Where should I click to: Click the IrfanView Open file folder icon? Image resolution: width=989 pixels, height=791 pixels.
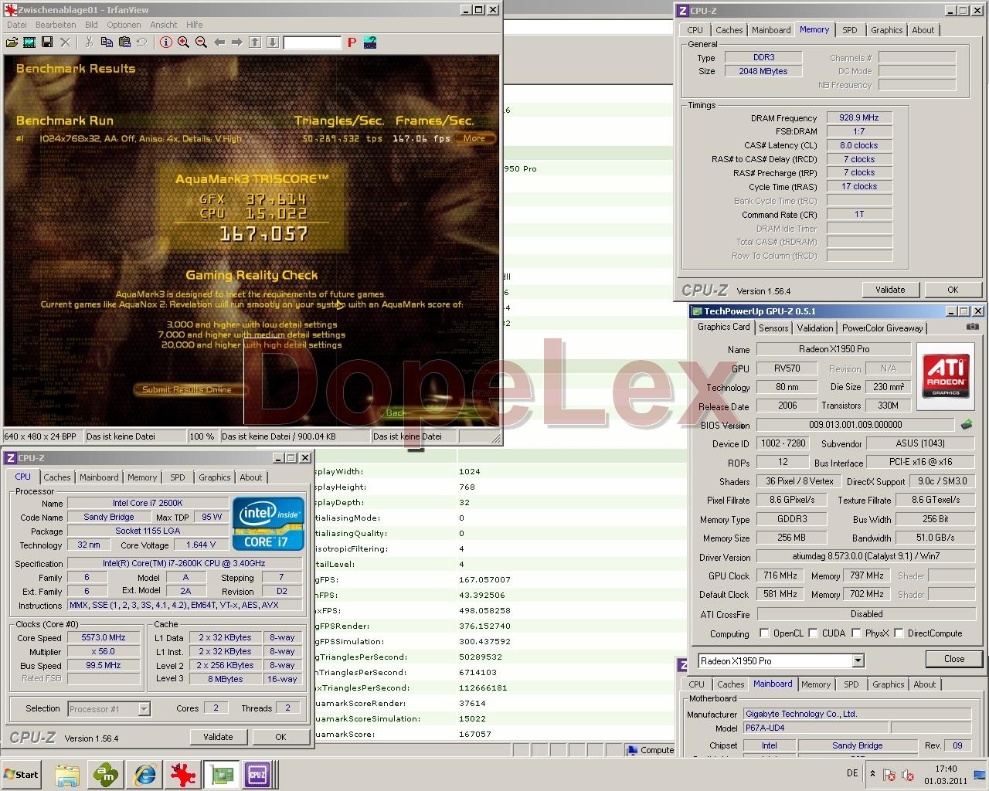point(12,42)
